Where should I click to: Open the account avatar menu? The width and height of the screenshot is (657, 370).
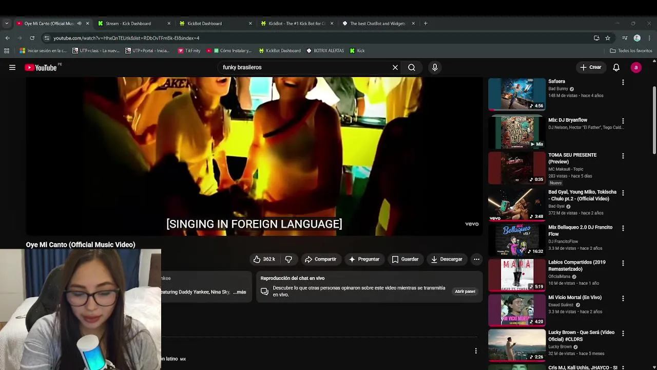tap(636, 67)
